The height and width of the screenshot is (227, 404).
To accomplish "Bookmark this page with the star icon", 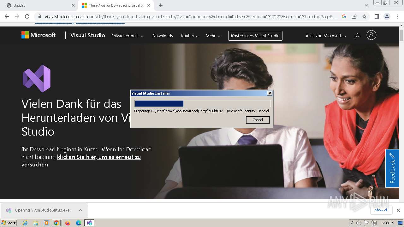I will click(364, 16).
